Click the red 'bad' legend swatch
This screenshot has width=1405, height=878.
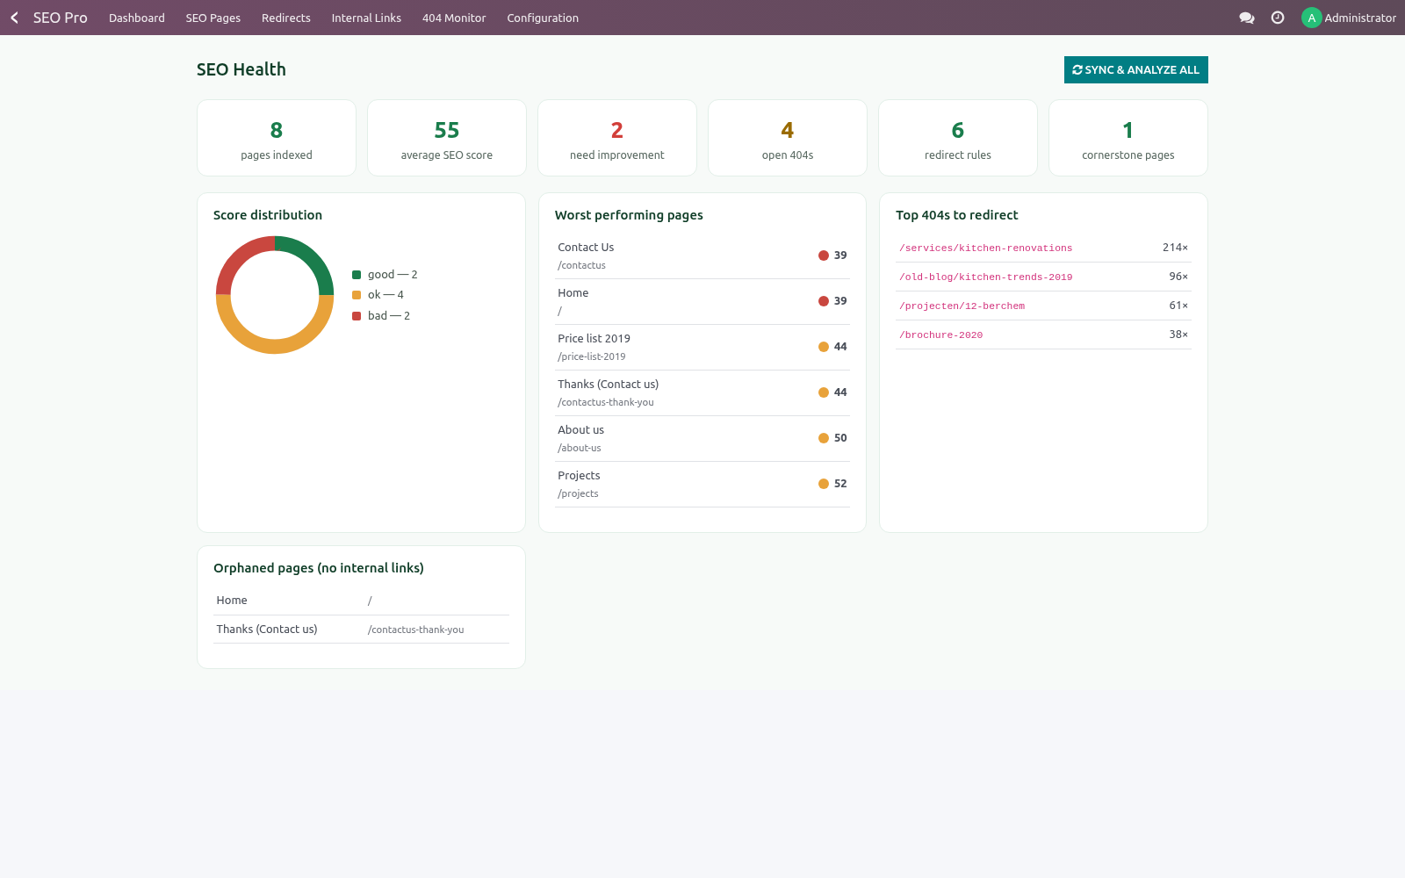pos(357,316)
